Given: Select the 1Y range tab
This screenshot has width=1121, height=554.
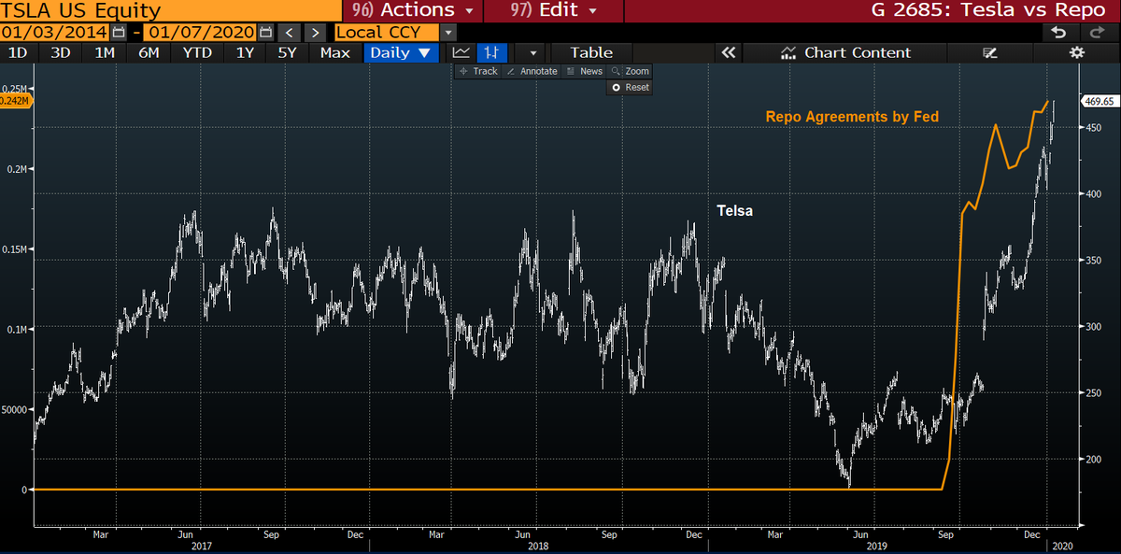Looking at the screenshot, I should pos(245,53).
